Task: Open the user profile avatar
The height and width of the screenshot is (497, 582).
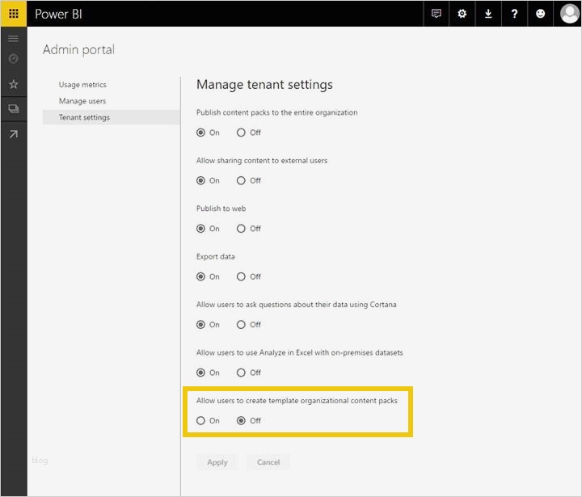Action: click(x=569, y=14)
